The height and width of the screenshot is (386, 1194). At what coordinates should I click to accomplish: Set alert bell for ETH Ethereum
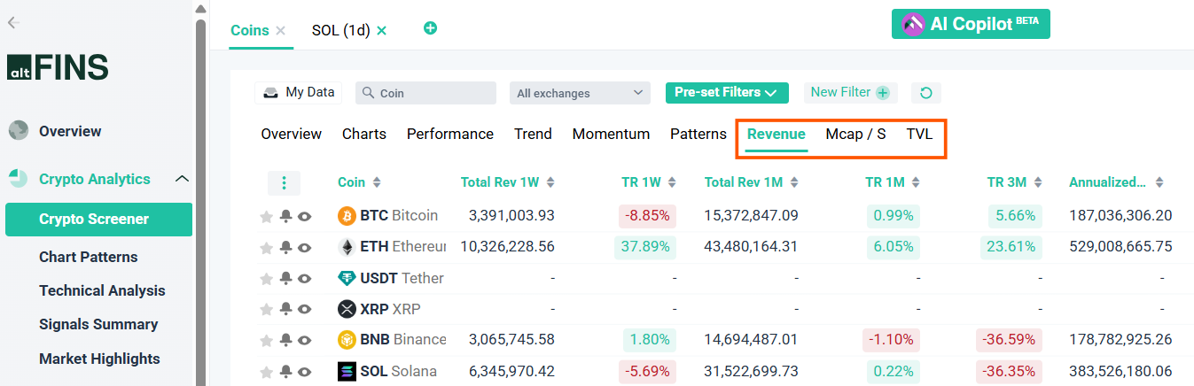coord(285,247)
